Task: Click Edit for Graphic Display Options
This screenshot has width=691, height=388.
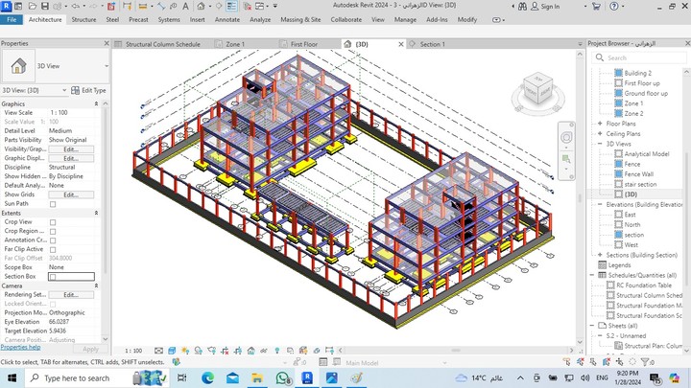Action: pyautogui.click(x=71, y=158)
